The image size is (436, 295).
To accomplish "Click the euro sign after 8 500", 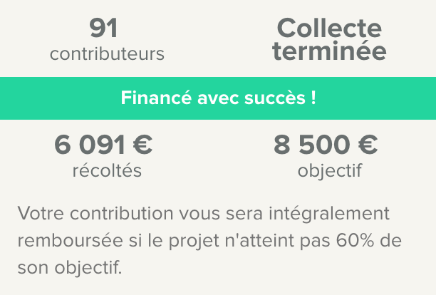I will [368, 145].
